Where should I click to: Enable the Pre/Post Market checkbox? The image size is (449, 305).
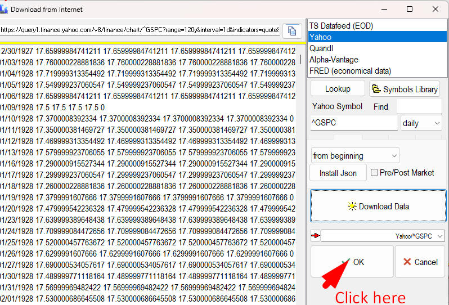coord(375,173)
